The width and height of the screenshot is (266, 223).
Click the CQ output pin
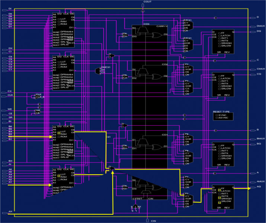point(258,74)
